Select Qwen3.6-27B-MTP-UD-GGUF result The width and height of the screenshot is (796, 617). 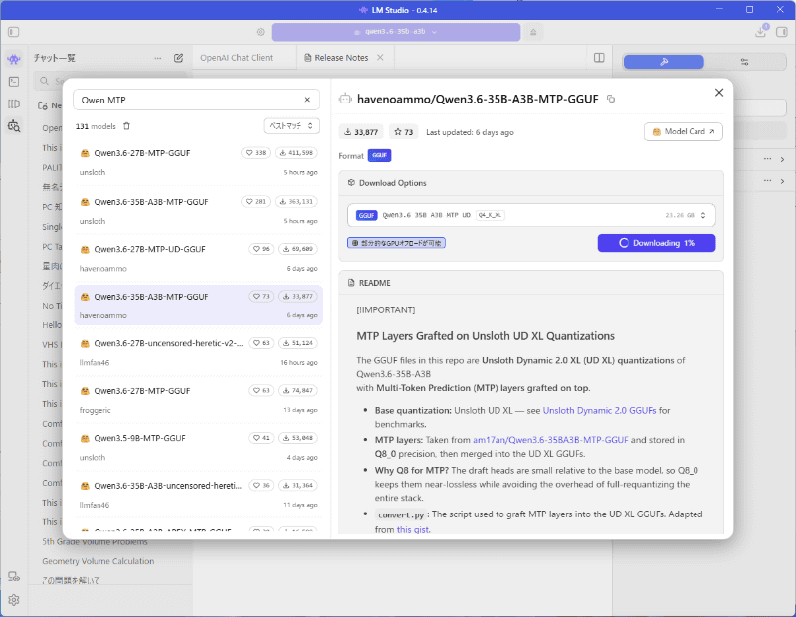(198, 258)
